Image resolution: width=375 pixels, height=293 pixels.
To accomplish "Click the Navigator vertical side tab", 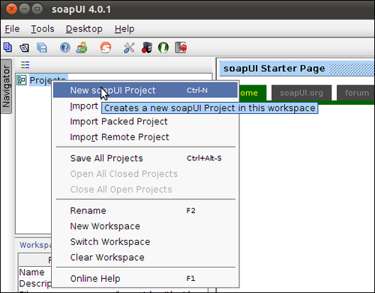I will pyautogui.click(x=6, y=86).
